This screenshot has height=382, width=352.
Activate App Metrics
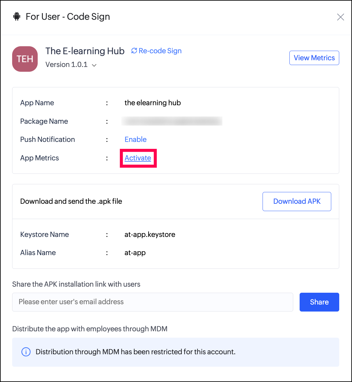coord(138,158)
